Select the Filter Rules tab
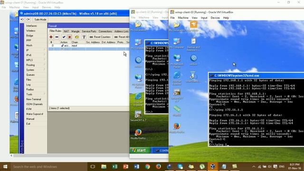This screenshot has width=304, height=171. coord(56,31)
